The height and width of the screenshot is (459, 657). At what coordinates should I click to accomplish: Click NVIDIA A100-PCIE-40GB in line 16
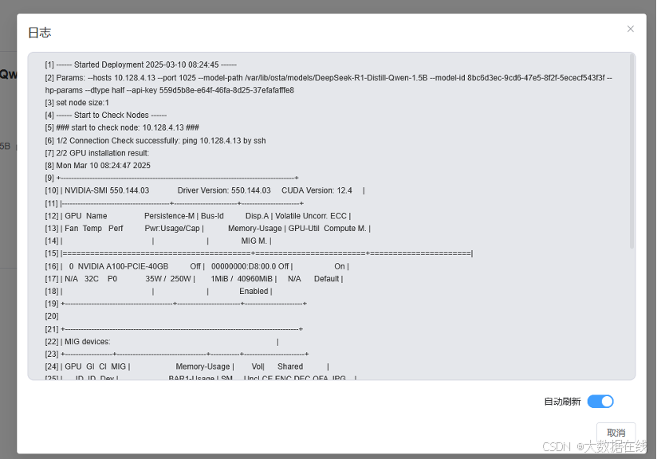click(123, 266)
